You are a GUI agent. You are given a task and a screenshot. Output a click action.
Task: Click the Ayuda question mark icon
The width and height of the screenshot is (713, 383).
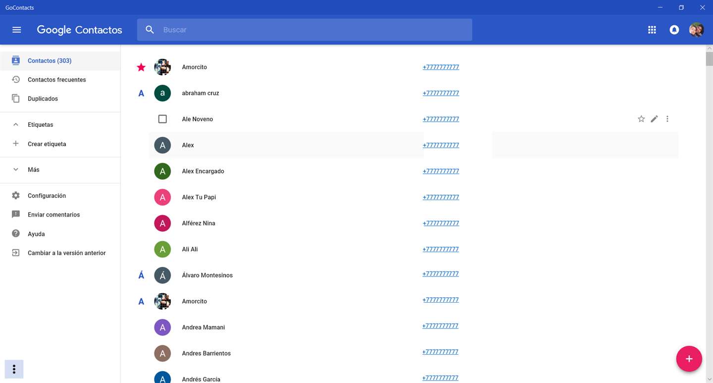click(16, 234)
